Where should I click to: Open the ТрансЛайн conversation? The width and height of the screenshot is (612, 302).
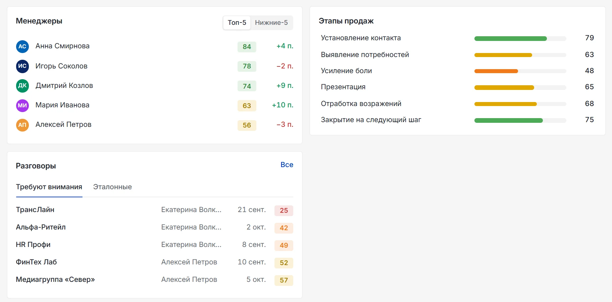(35, 210)
